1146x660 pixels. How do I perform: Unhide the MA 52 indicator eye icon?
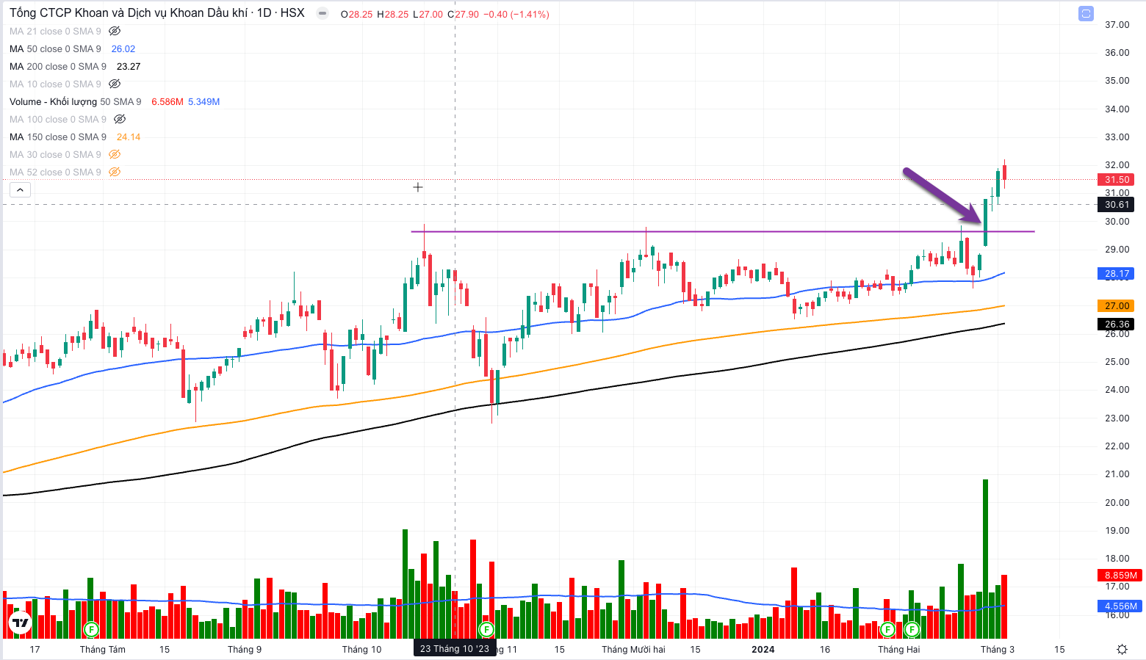(x=115, y=172)
